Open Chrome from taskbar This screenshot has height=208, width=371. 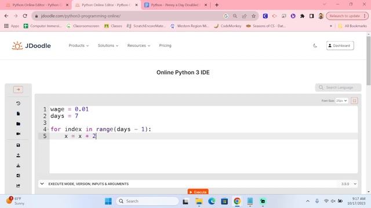tap(237, 201)
